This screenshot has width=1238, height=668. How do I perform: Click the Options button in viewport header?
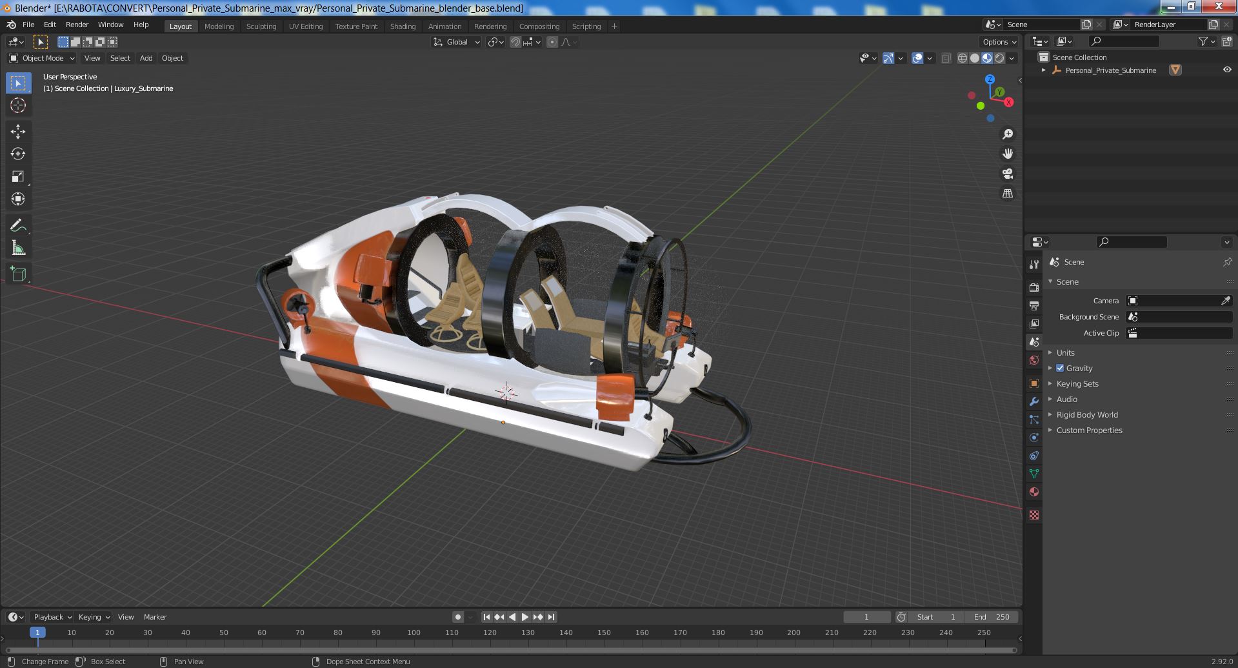coord(999,42)
